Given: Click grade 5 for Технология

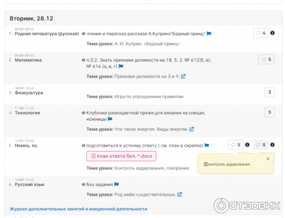Looking at the screenshot, I should 270,112.
